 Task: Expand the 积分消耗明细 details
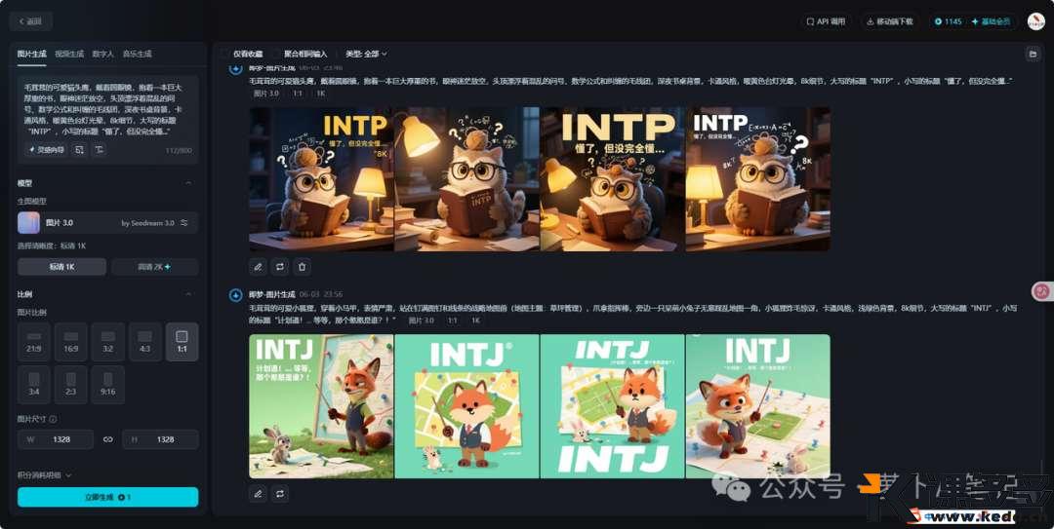[69, 475]
